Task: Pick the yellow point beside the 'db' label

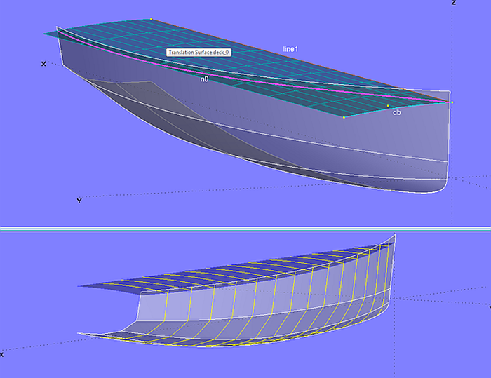Action: pyautogui.click(x=388, y=106)
